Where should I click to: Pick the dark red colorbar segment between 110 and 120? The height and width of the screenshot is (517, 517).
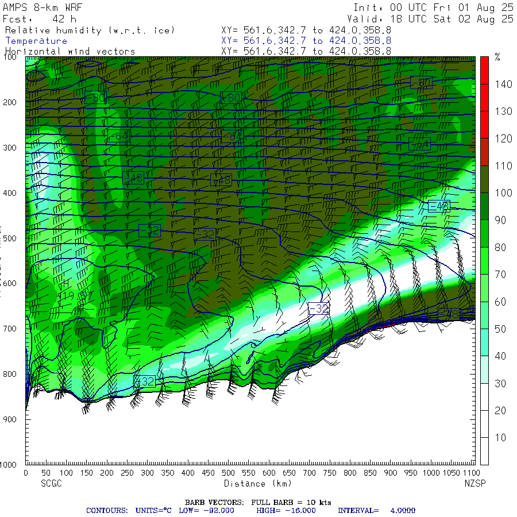pos(484,152)
